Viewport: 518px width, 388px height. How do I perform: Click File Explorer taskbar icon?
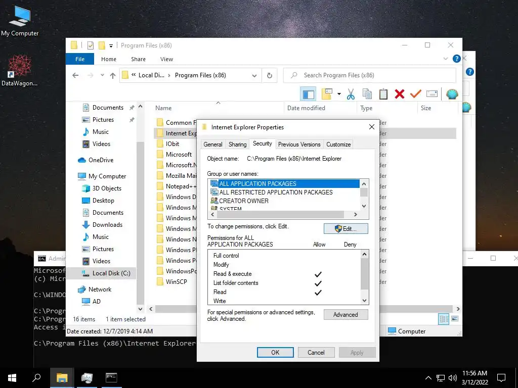coord(62,378)
